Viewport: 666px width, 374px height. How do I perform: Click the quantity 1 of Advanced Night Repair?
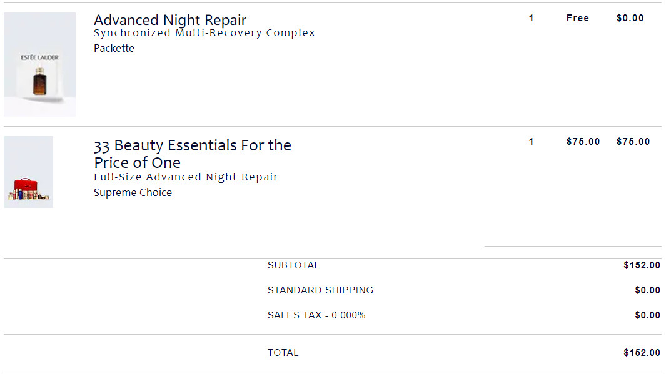[x=531, y=18]
